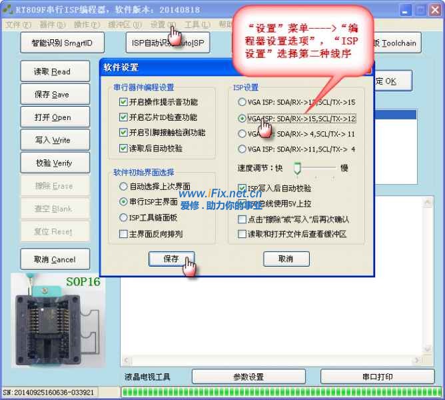Image resolution: width=445 pixels, height=400 pixels.
Task: Open the 设置 menu
Action: click(161, 25)
